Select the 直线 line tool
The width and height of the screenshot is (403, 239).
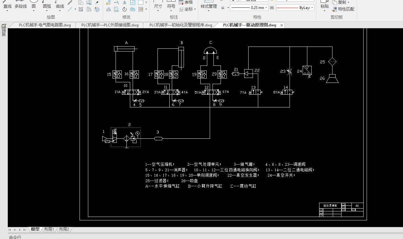pyautogui.click(x=7, y=4)
